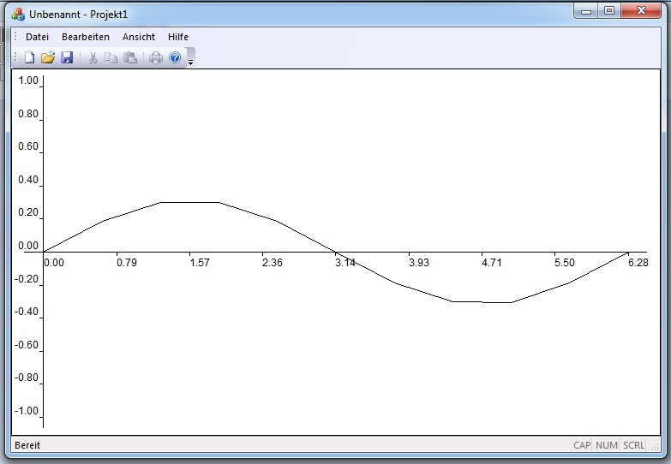The height and width of the screenshot is (464, 671).
Task: Click the 3.93 x-axis label
Action: pyautogui.click(x=418, y=263)
